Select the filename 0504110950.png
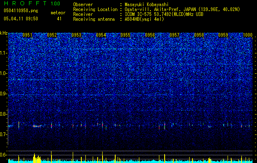The height and width of the screenshot is (163, 257). click(21, 11)
